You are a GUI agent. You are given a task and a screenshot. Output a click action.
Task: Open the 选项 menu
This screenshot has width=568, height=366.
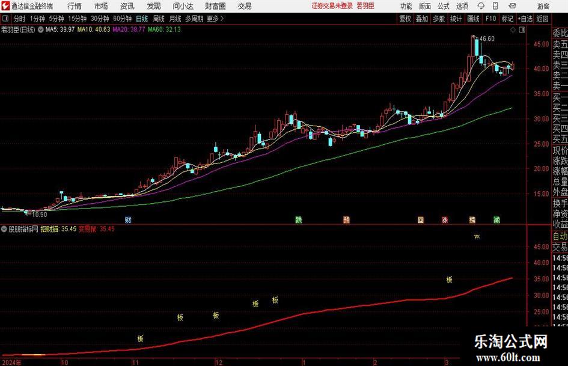462,6
